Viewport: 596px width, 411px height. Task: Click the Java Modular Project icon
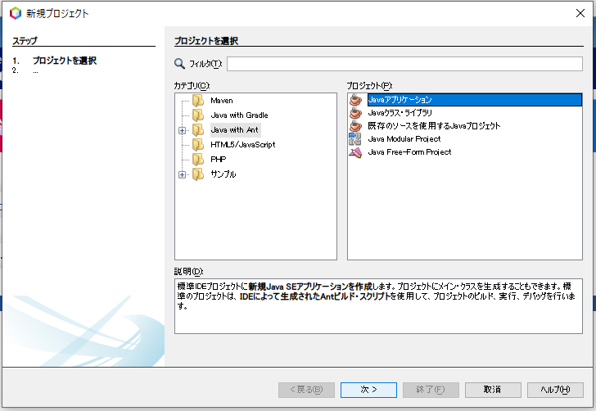pos(355,139)
